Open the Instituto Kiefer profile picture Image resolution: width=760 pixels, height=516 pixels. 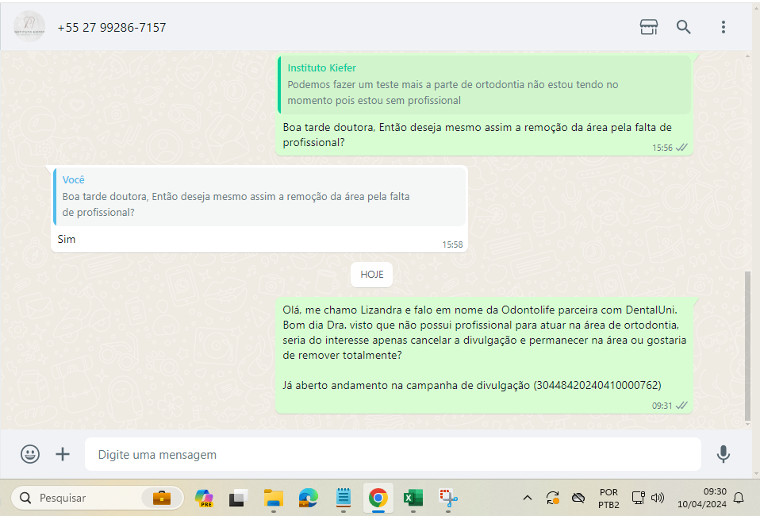point(29,27)
